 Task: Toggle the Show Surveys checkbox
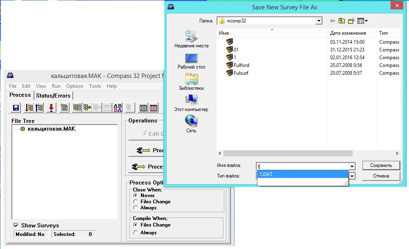16,225
